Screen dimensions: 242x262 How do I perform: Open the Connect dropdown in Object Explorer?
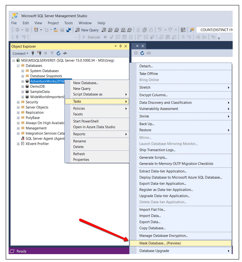tap(20, 53)
